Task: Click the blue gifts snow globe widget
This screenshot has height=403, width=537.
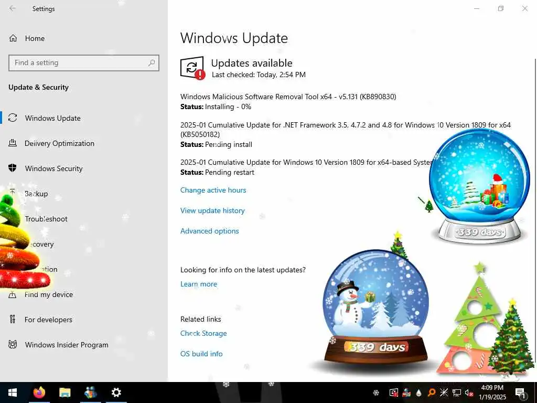Action: click(479, 186)
